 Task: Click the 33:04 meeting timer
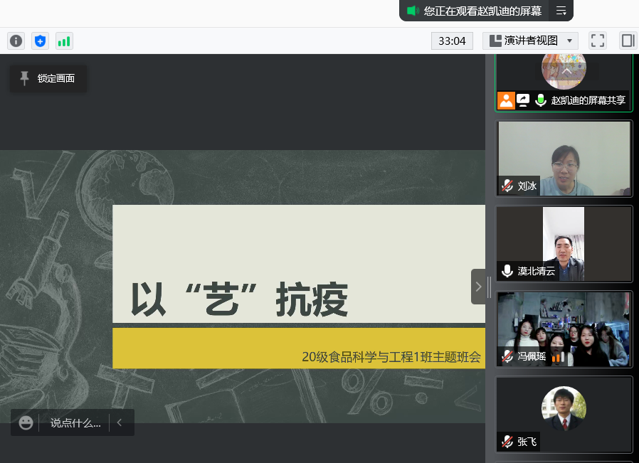452,41
